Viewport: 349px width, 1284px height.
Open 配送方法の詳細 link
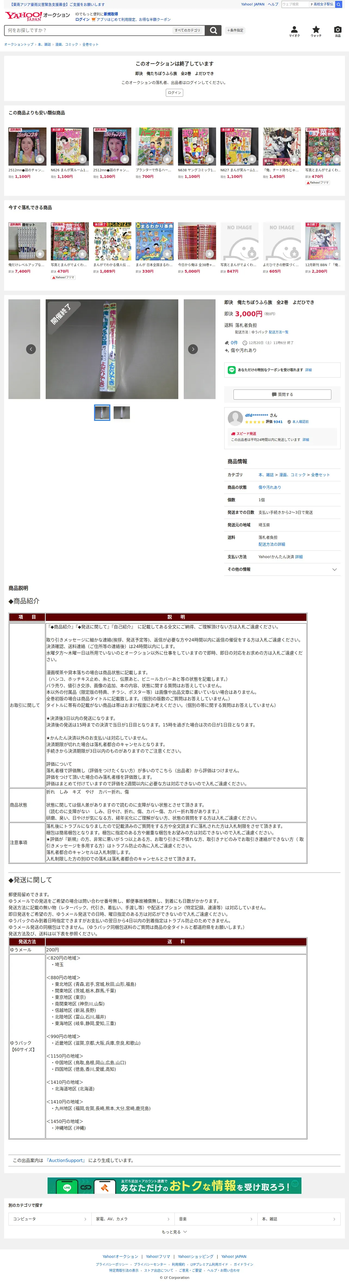coord(272,544)
